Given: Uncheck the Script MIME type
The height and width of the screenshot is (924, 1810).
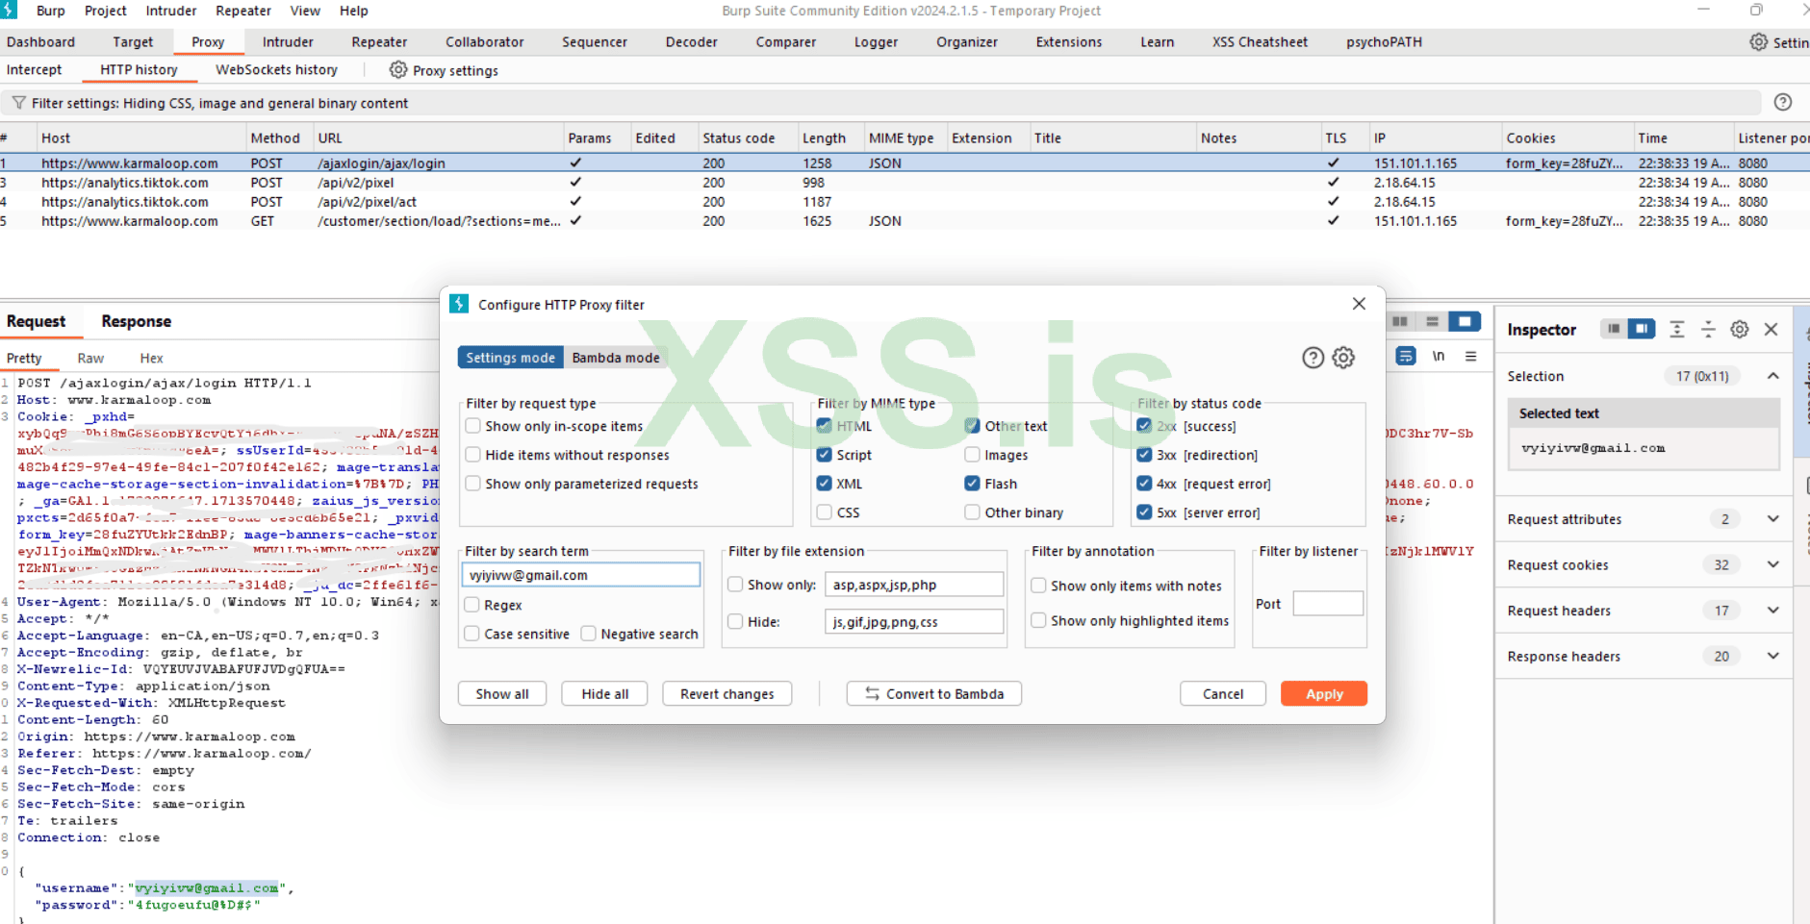Looking at the screenshot, I should (x=824, y=455).
